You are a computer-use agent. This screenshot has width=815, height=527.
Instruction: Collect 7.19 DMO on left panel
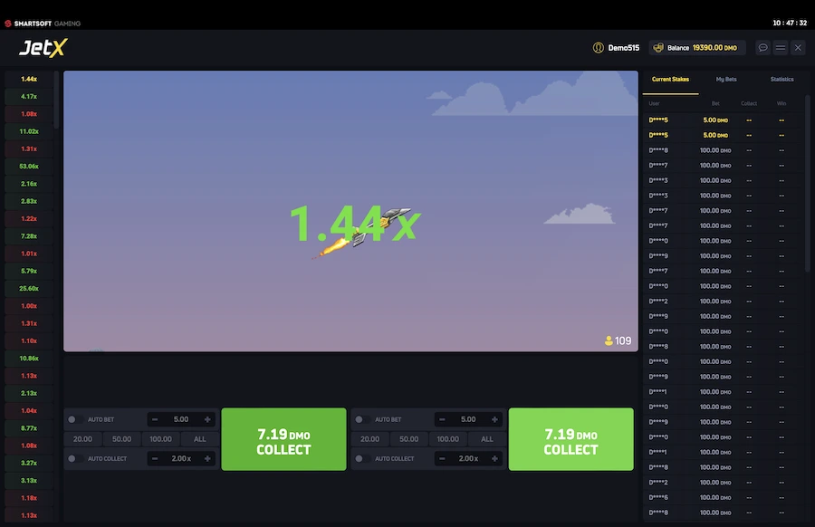(x=283, y=439)
